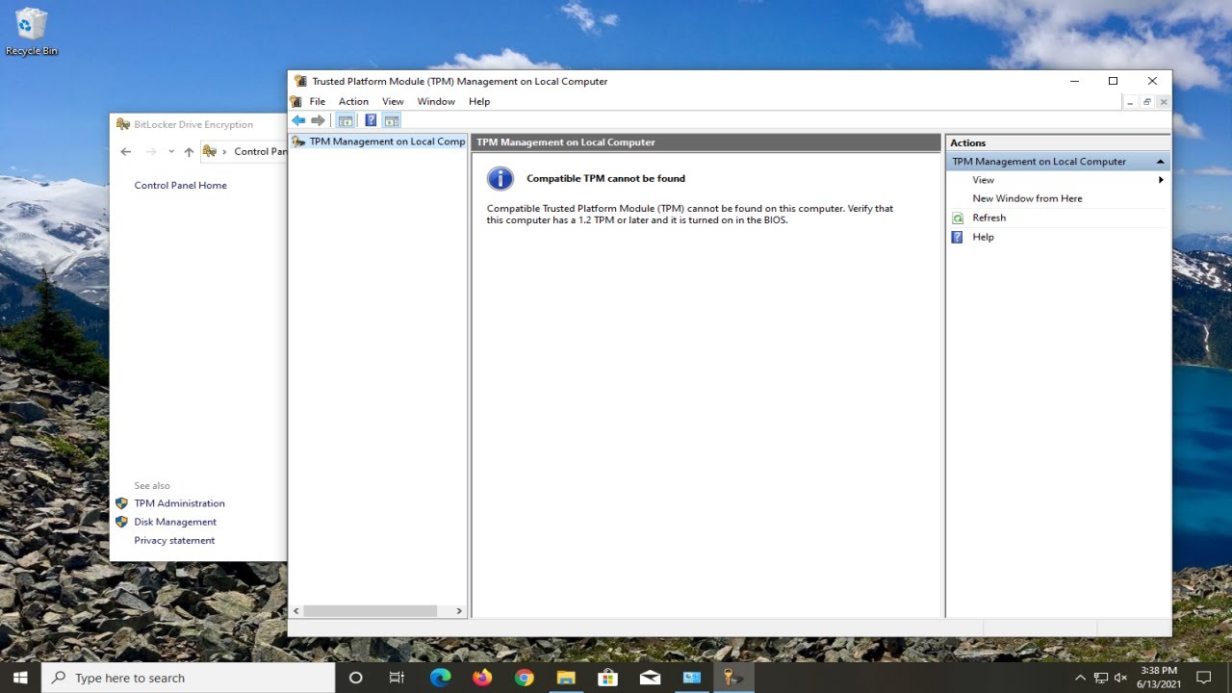Open Firefox from taskbar
This screenshot has height=693, width=1232.
point(482,678)
